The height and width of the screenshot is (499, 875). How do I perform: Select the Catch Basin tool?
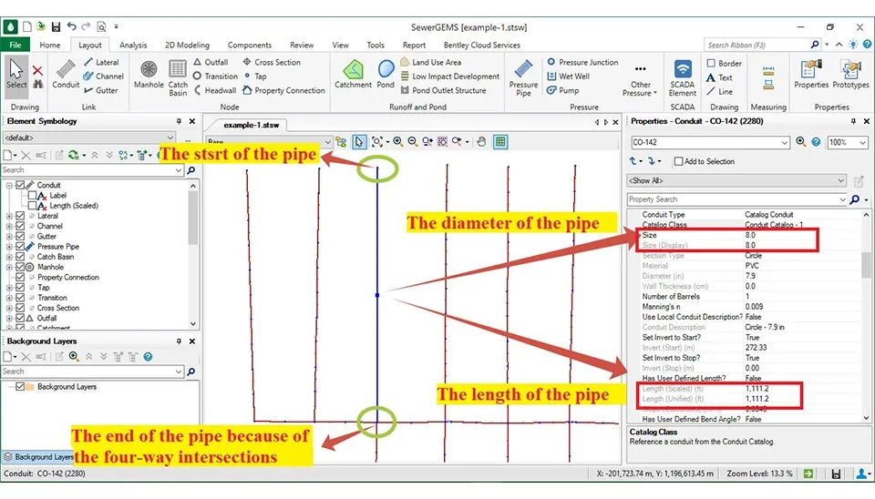178,76
